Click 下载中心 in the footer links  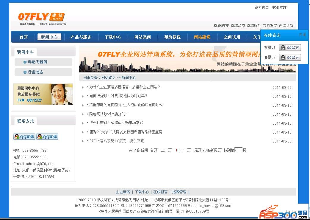[x=142, y=192]
